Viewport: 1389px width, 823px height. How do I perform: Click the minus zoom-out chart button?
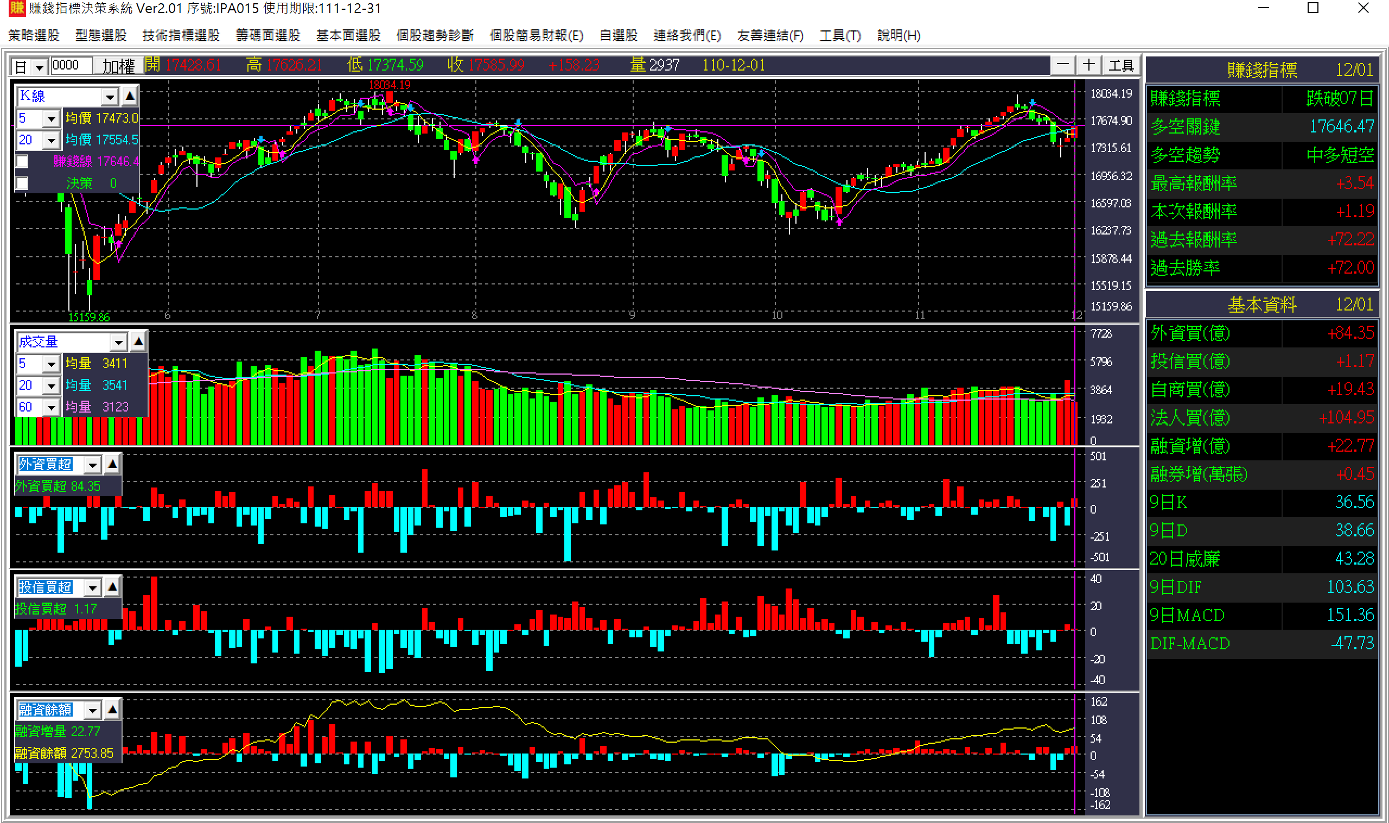point(1062,66)
